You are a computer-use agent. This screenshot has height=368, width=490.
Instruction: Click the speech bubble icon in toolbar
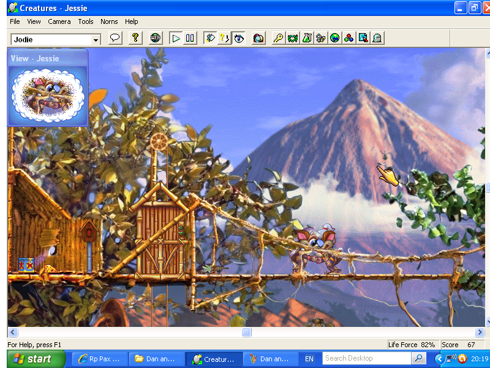pyautogui.click(x=115, y=39)
